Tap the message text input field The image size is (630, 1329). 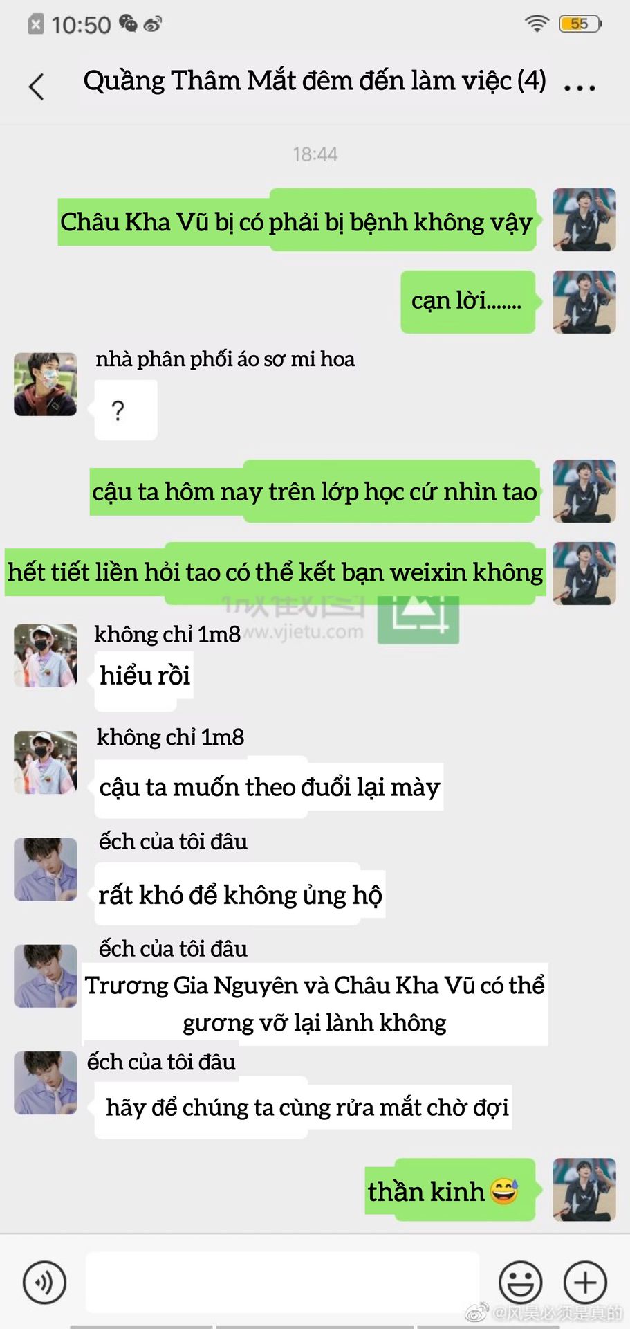[282, 1282]
